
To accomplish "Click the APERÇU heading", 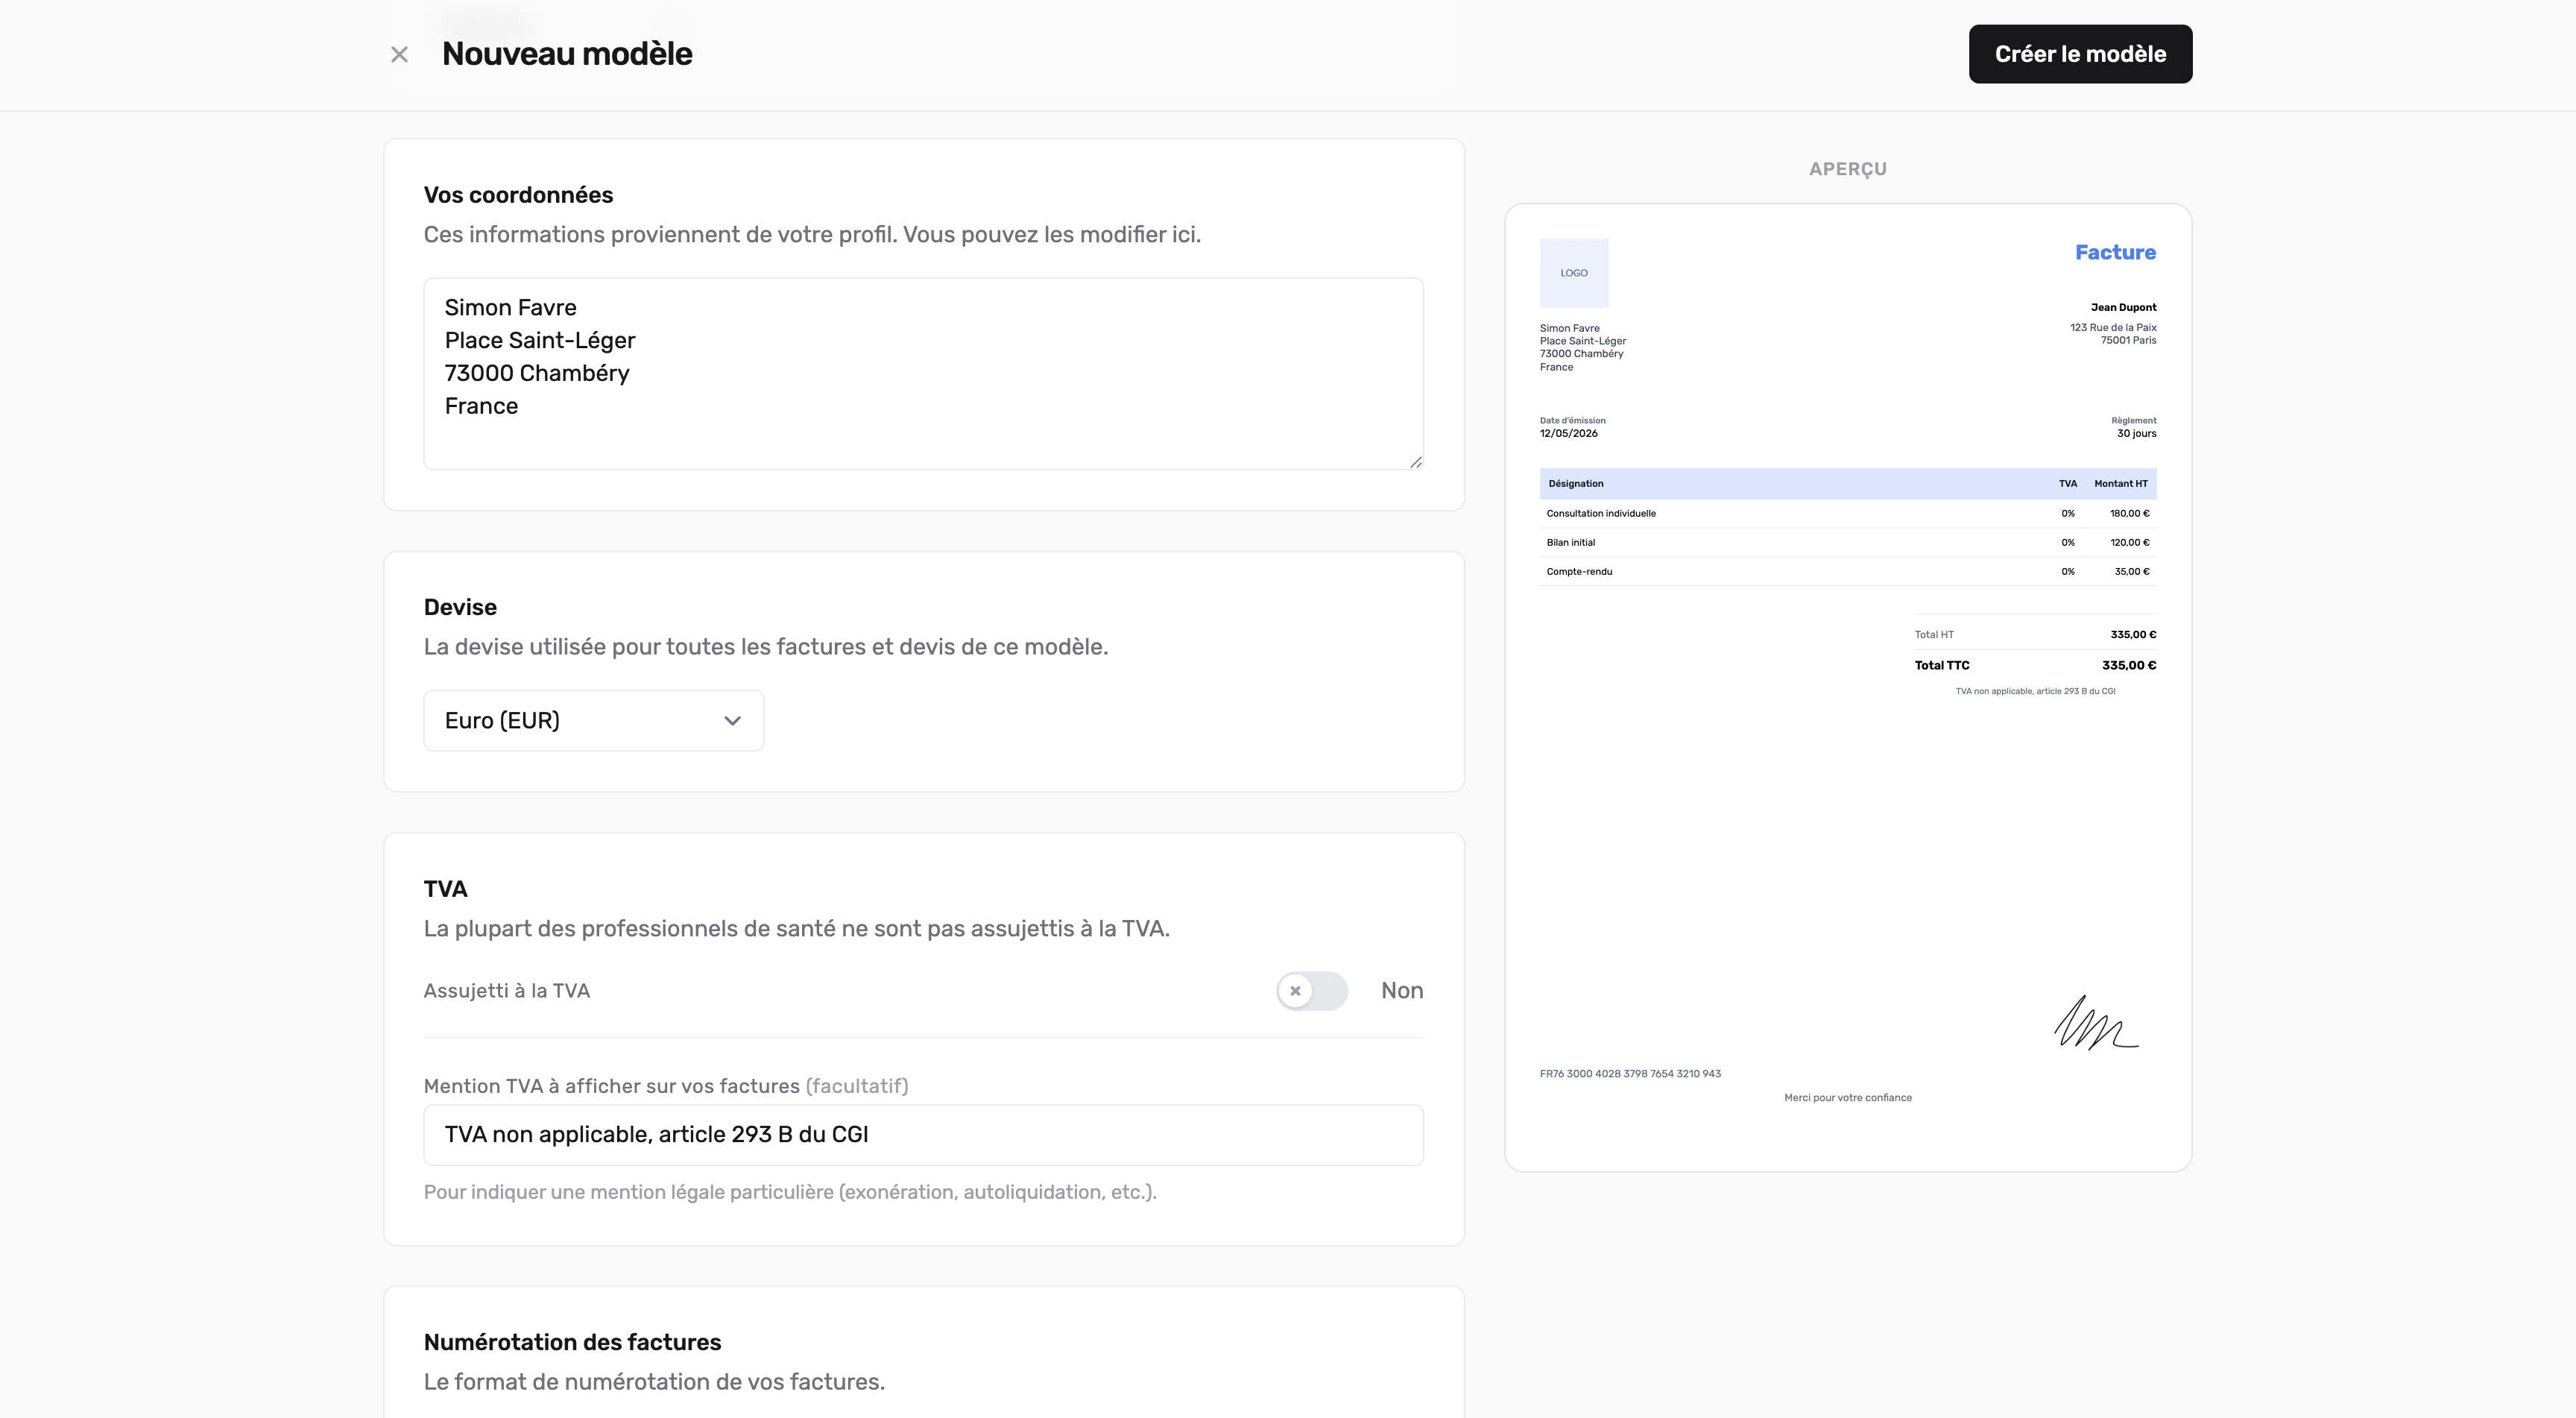I will 1847,169.
